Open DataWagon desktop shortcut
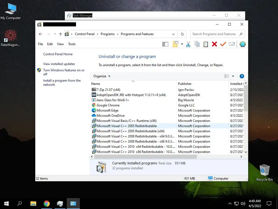 click(x=11, y=38)
